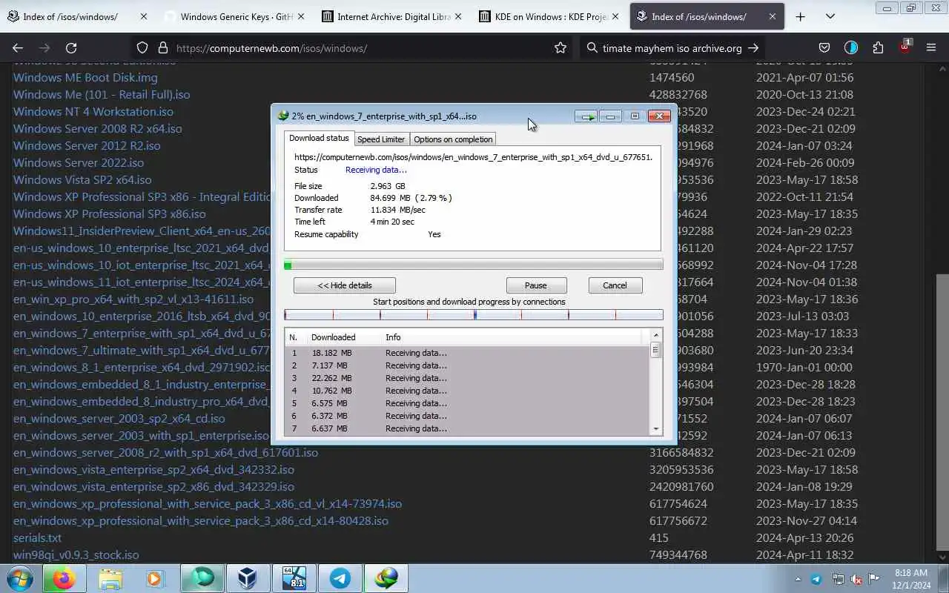Screen dimensions: 949x593
Task: Open Internet Download Manager taskbar icon
Action: click(386, 578)
